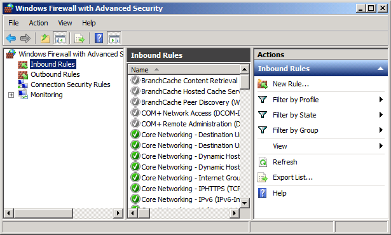Select Connection Security Rules in the tree
This screenshot has width=391, height=235.
[x=71, y=84]
